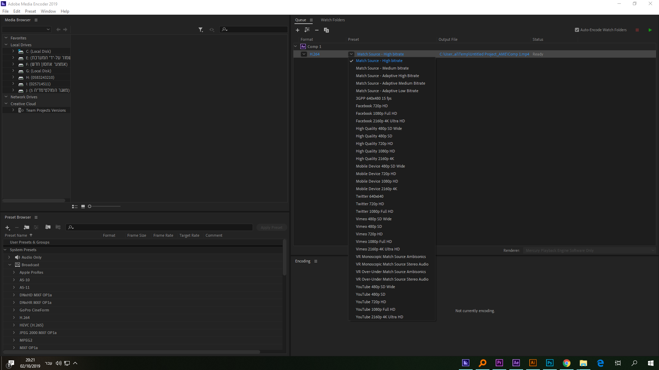Collapse the Broadcast preset group
659x370 pixels.
pyautogui.click(x=10, y=265)
